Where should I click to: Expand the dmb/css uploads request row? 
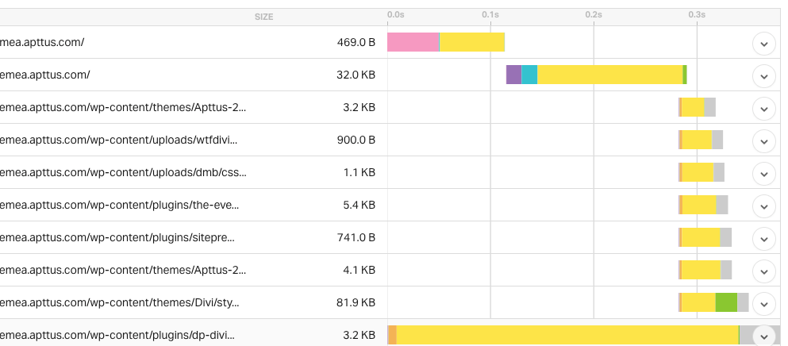click(764, 174)
